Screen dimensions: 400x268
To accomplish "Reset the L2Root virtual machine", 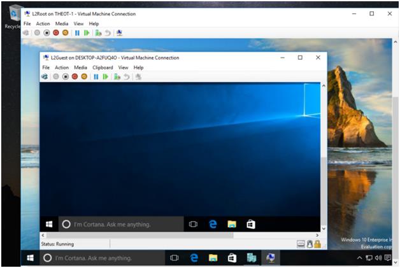I will [87, 32].
